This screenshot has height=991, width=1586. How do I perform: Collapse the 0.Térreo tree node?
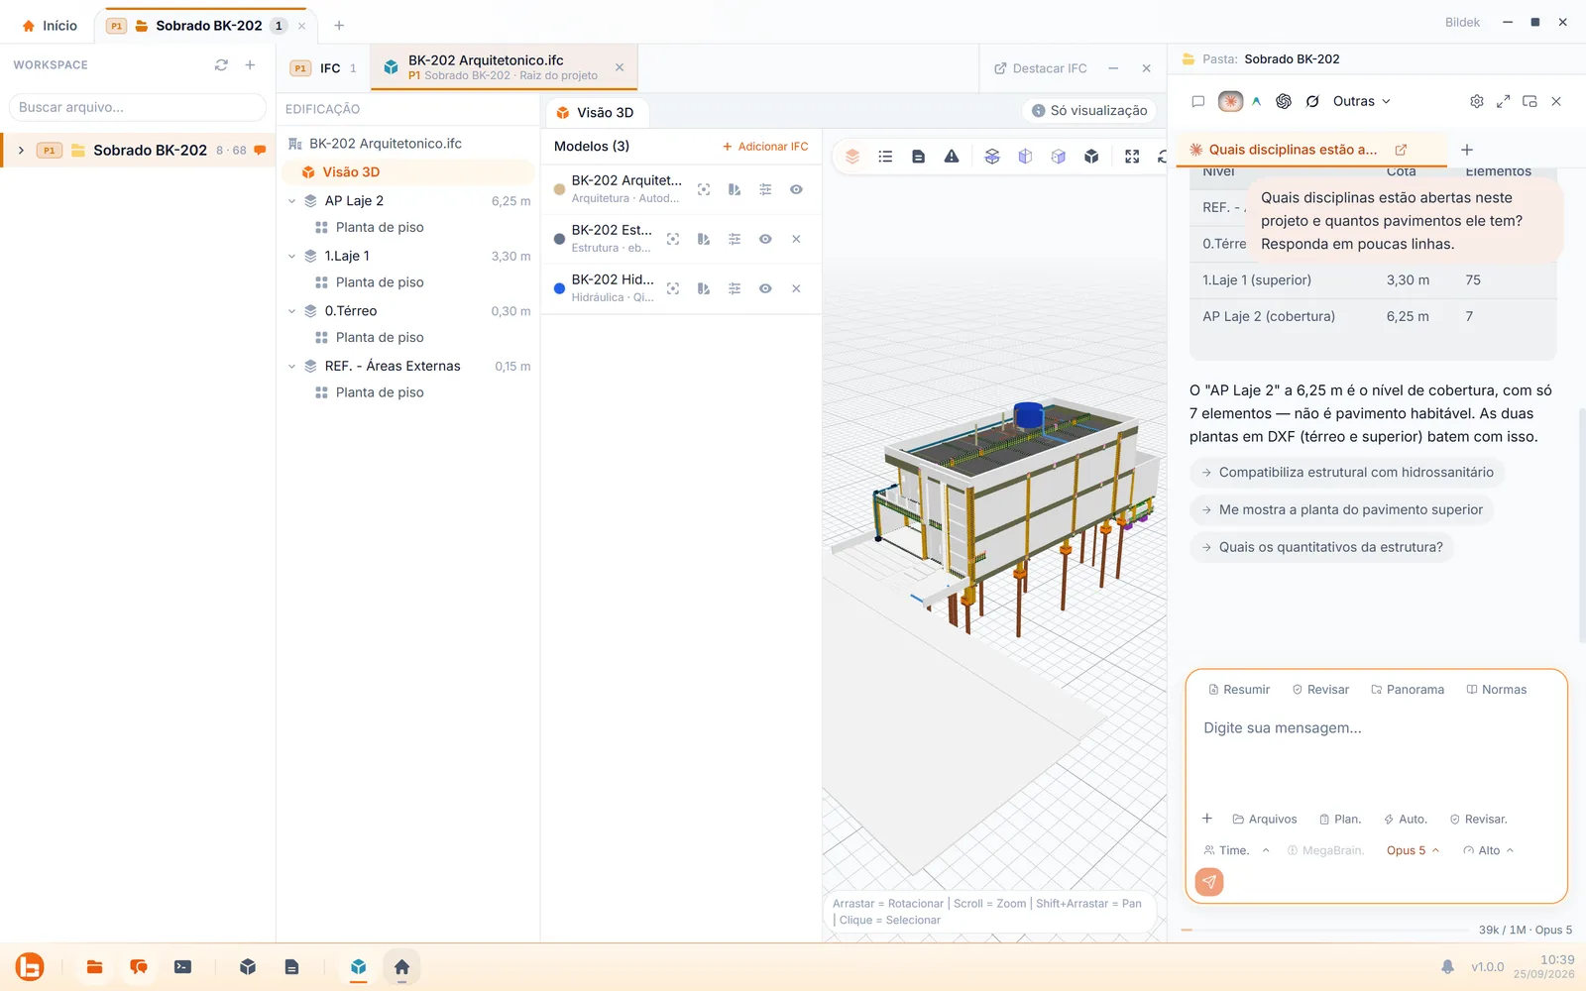pyautogui.click(x=292, y=311)
